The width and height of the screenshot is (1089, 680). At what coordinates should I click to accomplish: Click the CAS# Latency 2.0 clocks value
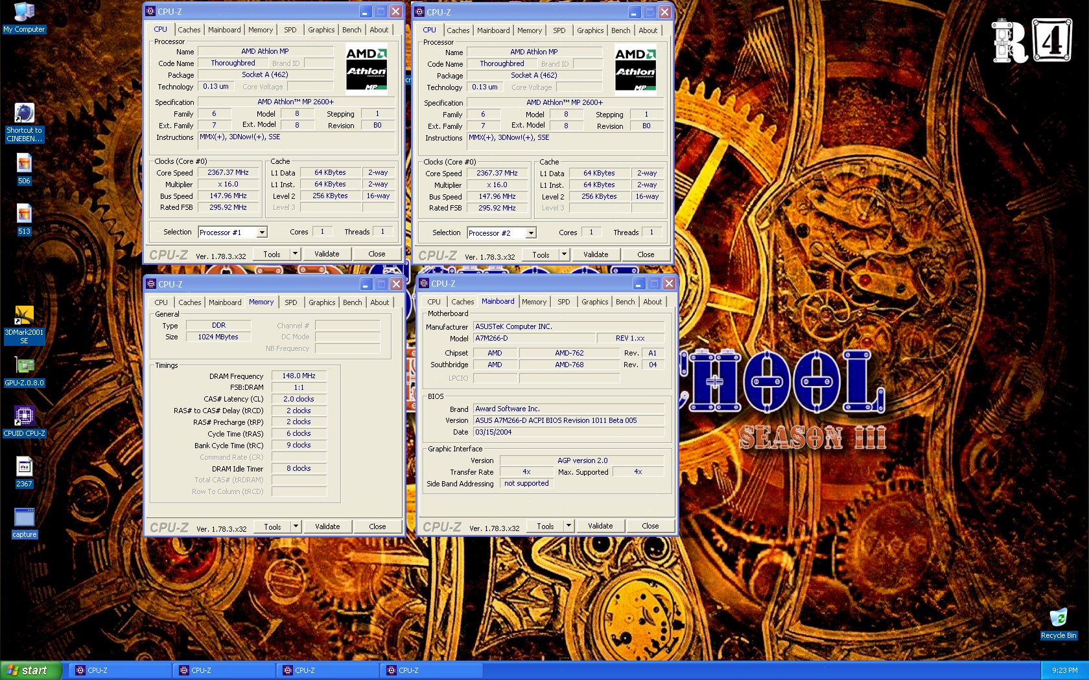point(299,399)
